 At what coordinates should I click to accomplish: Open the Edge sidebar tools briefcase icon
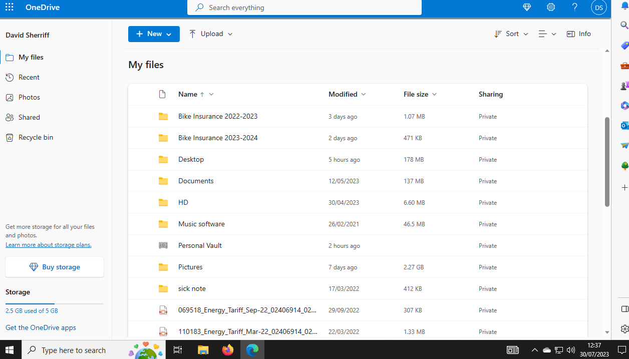[624, 66]
